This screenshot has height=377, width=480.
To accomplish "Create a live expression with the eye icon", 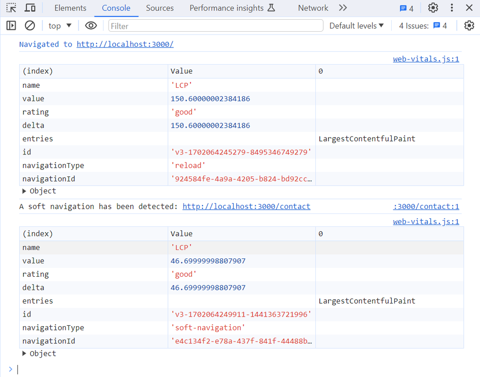I will pos(91,25).
